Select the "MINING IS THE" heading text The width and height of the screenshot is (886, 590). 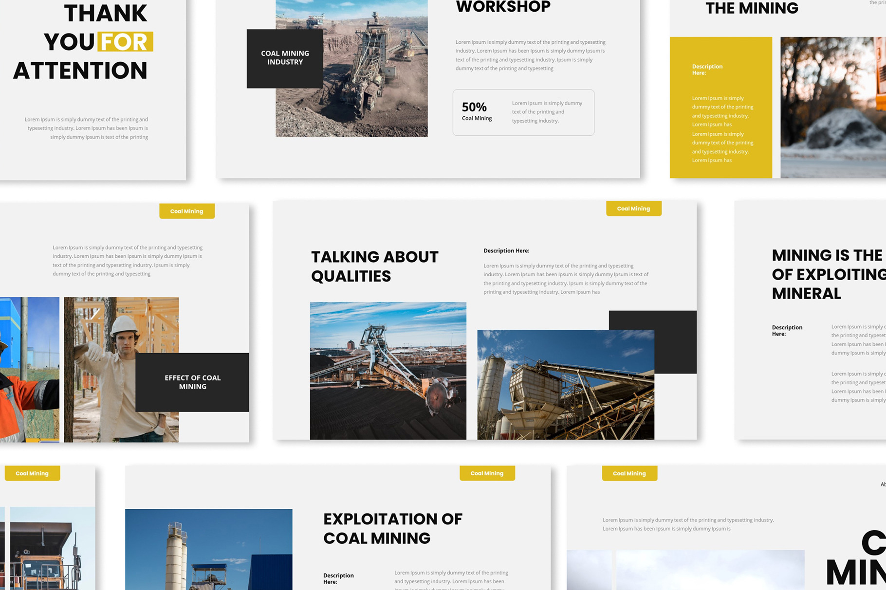pos(827,255)
